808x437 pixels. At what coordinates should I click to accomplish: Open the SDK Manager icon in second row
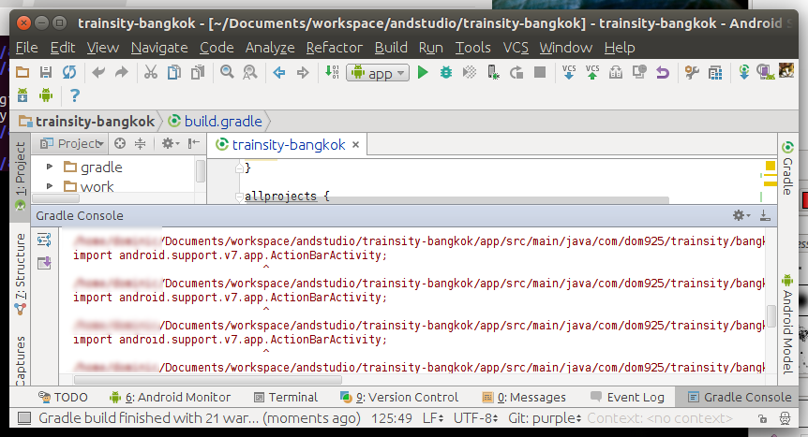tap(22, 95)
